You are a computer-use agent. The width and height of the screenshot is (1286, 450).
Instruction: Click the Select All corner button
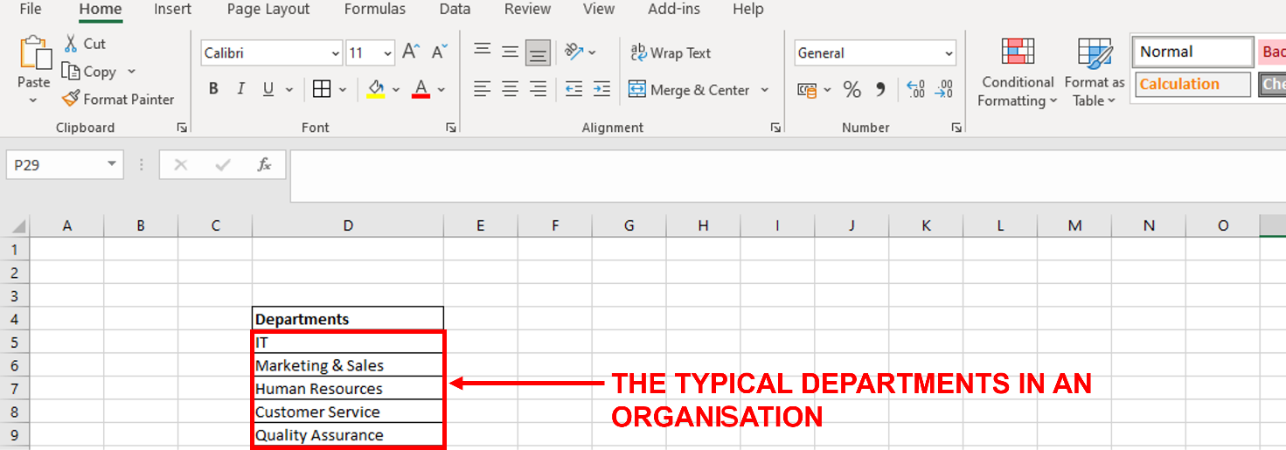(x=15, y=225)
